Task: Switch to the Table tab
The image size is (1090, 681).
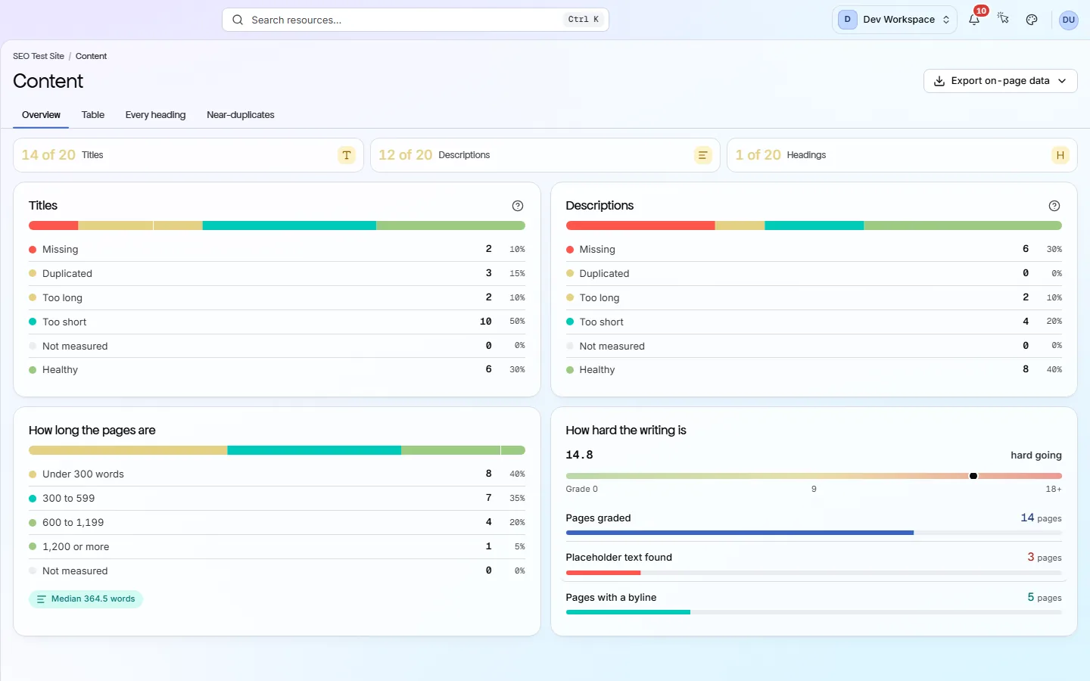Action: (x=93, y=115)
